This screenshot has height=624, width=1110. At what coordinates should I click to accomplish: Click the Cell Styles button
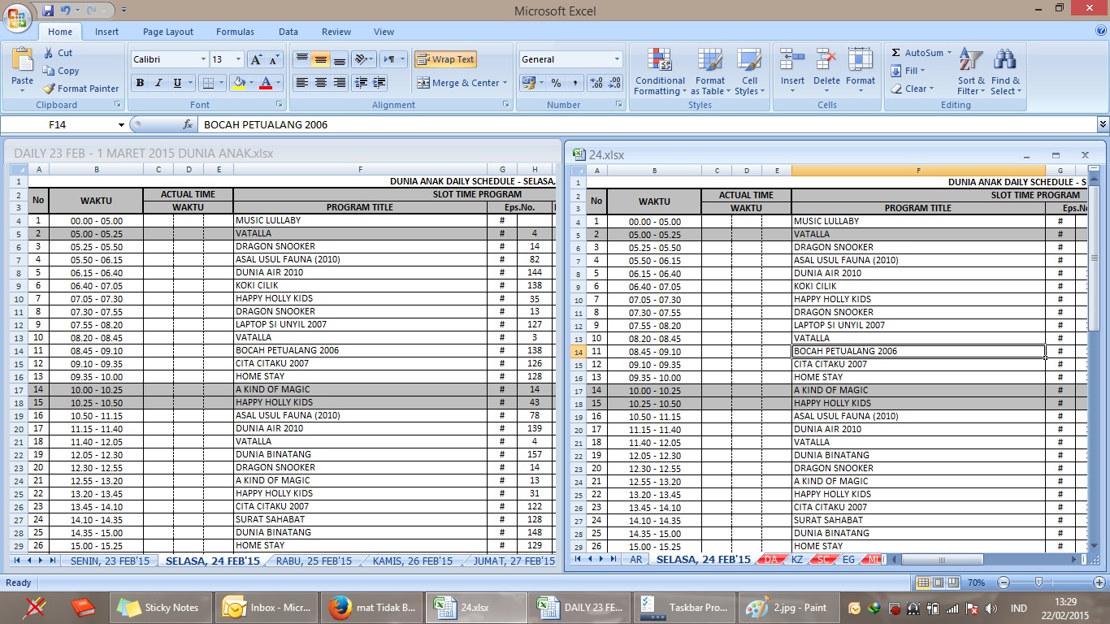tap(749, 72)
